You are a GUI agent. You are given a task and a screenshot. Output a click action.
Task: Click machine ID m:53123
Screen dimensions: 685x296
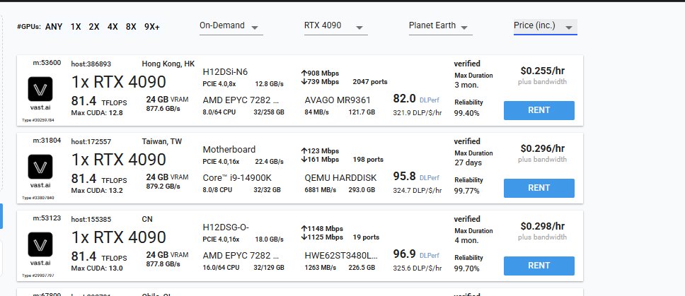47,218
